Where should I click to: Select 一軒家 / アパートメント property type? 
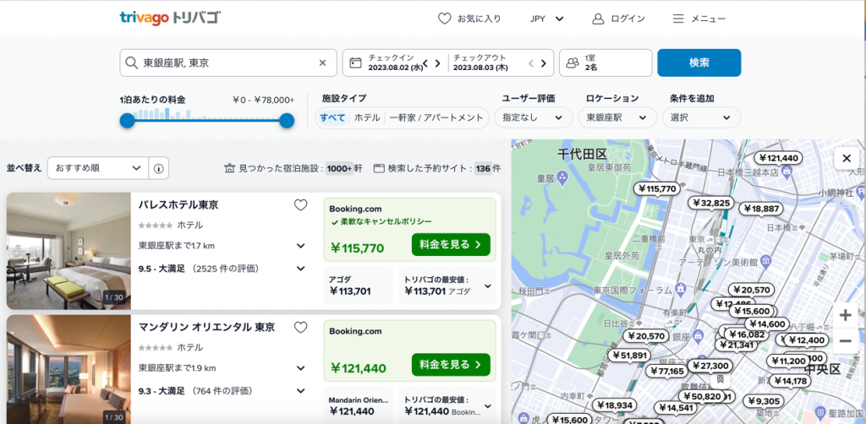[x=436, y=117]
